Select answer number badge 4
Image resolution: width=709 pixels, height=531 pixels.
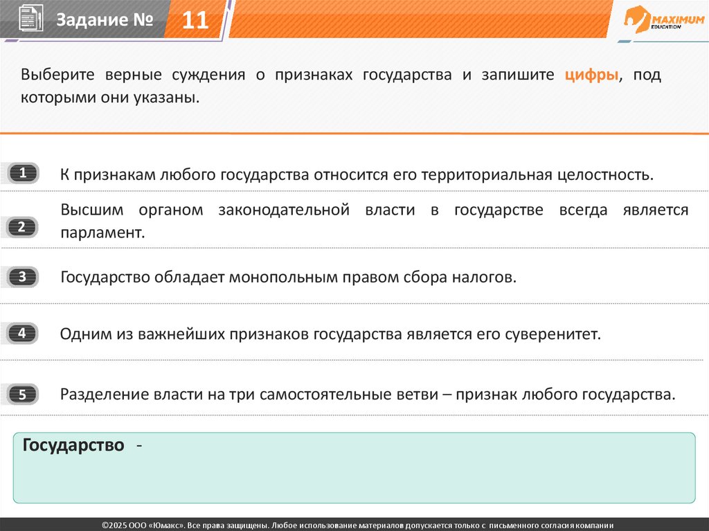tap(22, 333)
